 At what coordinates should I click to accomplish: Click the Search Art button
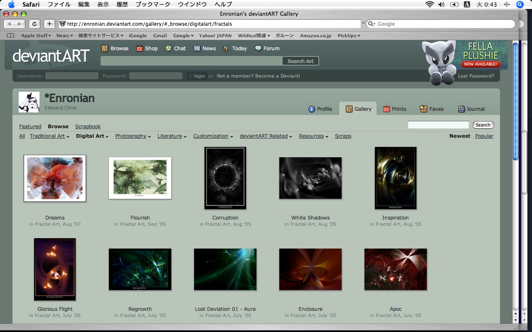tap(300, 61)
